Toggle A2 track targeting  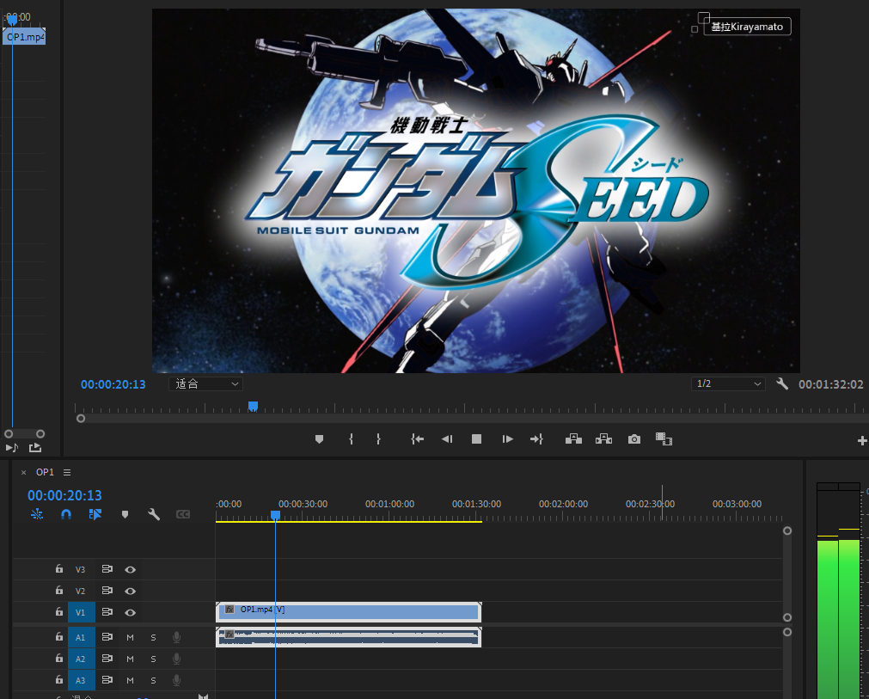pos(81,659)
